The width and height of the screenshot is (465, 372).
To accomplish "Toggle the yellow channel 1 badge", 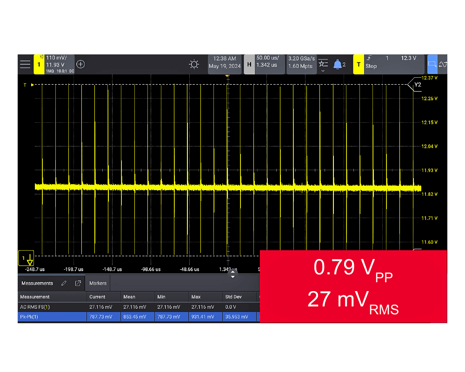I will 39,64.
